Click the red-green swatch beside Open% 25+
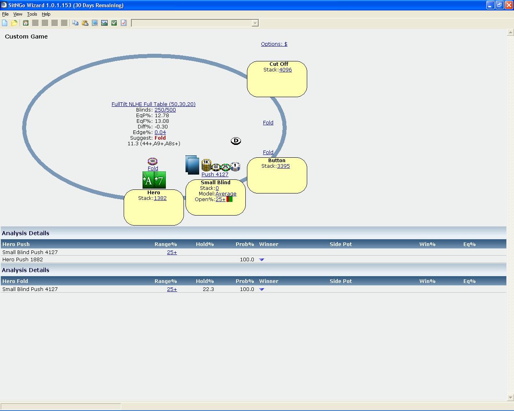 [x=229, y=199]
